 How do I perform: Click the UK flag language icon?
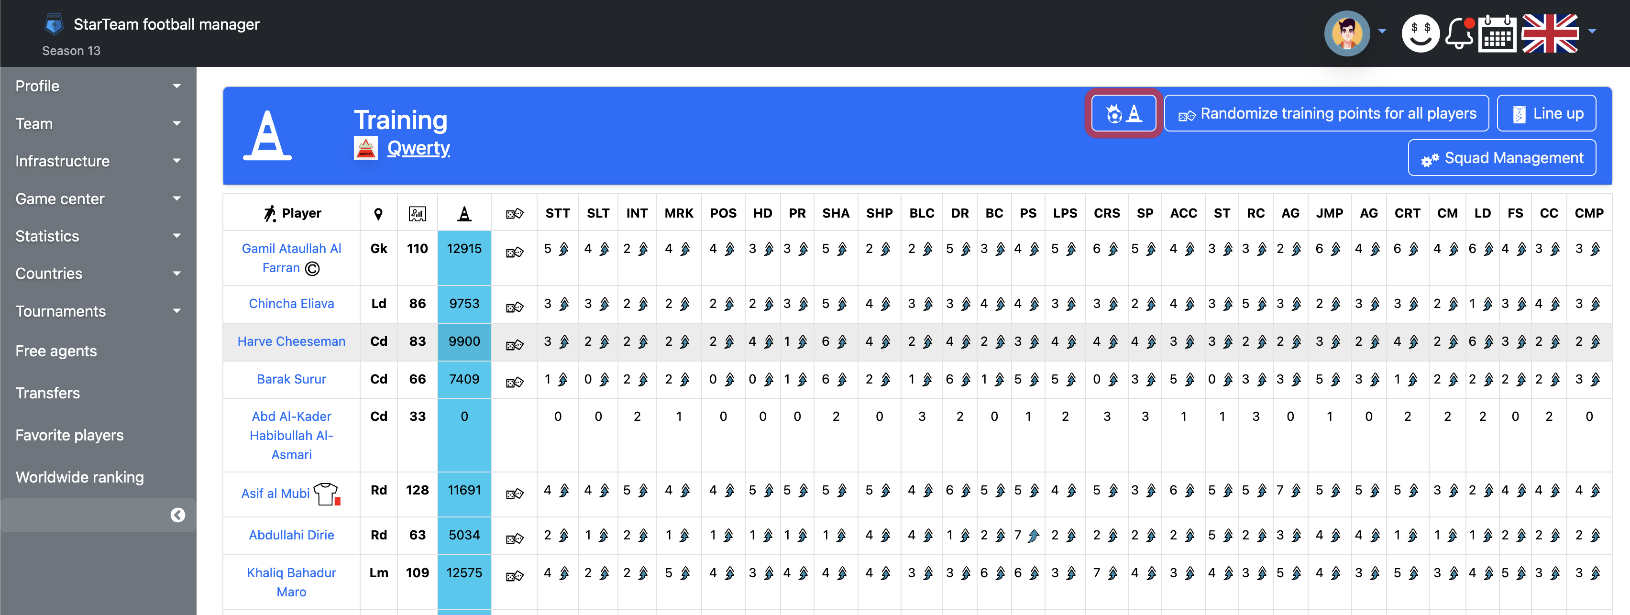1550,33
